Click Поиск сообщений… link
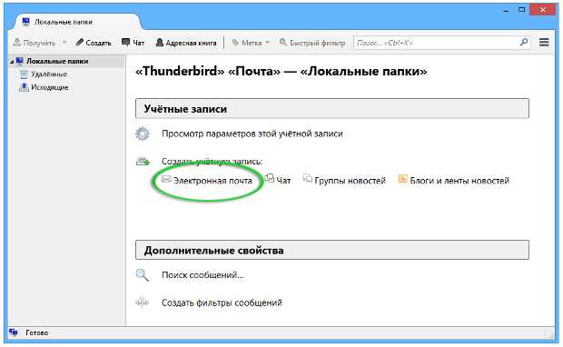 [x=202, y=275]
